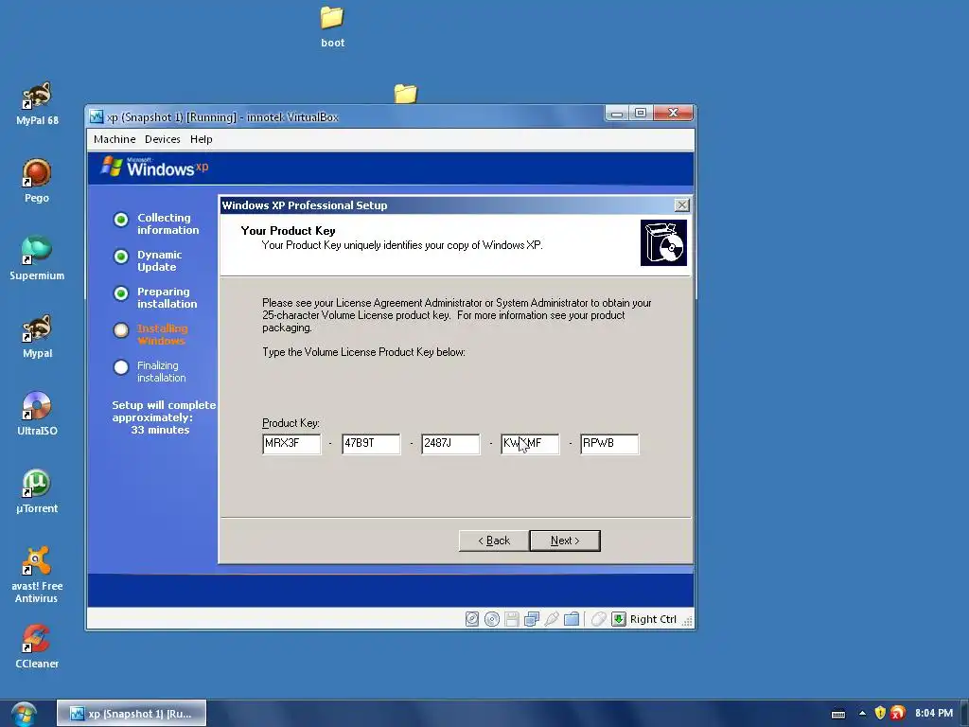Click the on-screen keyboard tray icon
This screenshot has width=969, height=727.
pyautogui.click(x=838, y=714)
